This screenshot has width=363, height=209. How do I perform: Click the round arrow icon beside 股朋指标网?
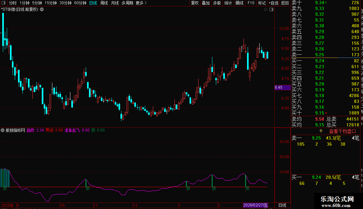pyautogui.click(x=3, y=131)
